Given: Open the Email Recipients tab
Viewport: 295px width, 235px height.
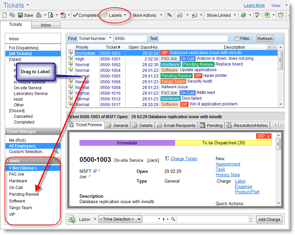Looking at the screenshot, I should [x=177, y=125].
